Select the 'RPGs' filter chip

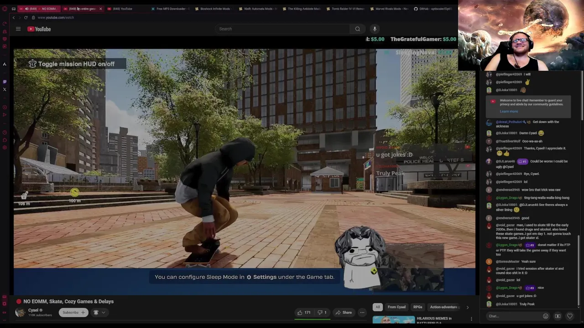(x=417, y=307)
